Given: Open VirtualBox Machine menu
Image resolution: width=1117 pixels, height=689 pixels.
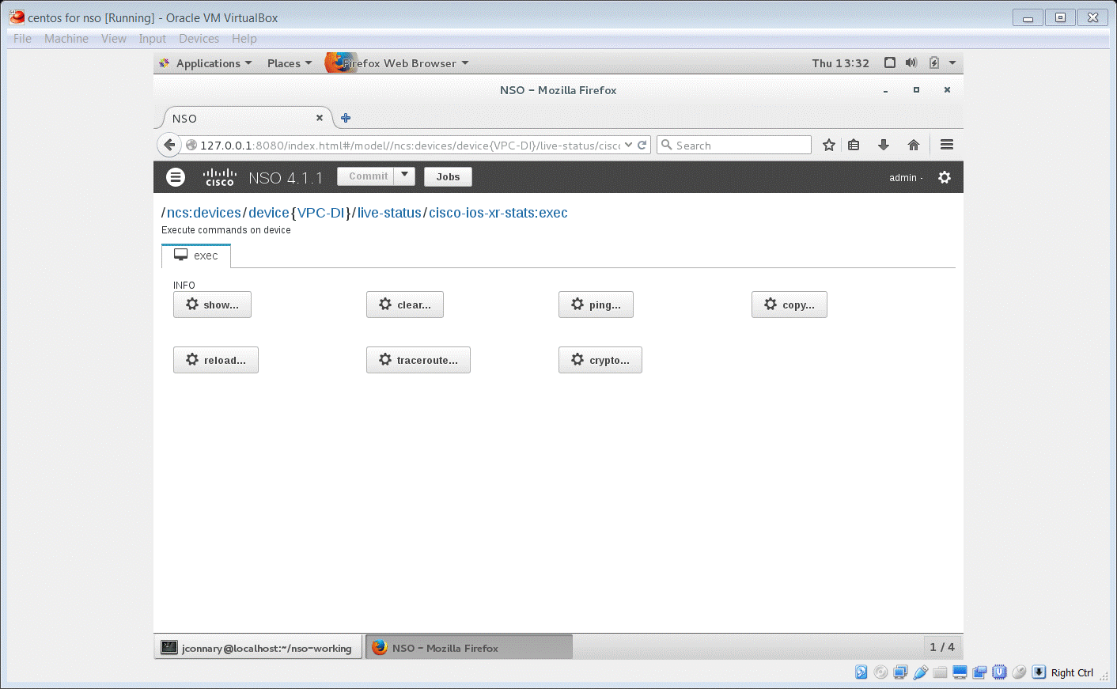Looking at the screenshot, I should coord(66,39).
